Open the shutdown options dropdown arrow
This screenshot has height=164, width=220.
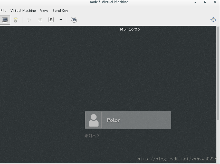coord(61,20)
